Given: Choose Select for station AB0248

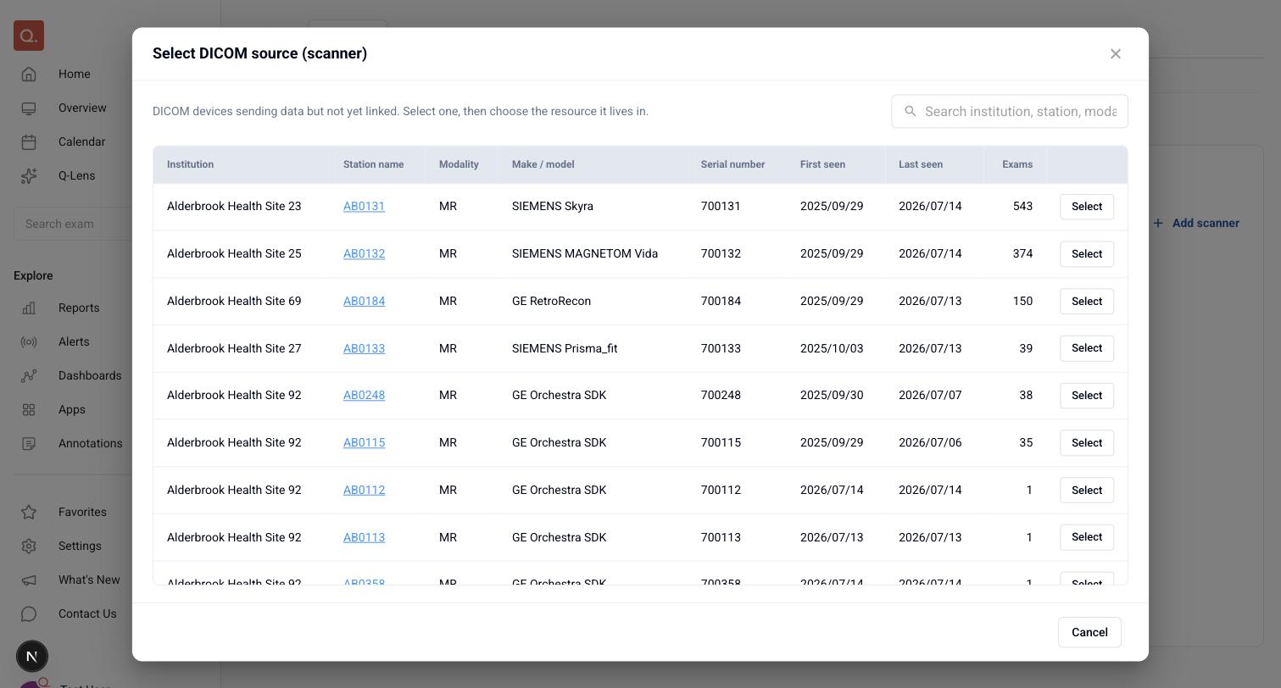Looking at the screenshot, I should click(x=1087, y=396).
